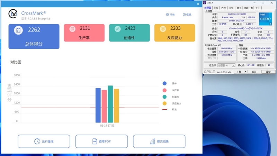Click the productivity score 2131
Image resolution: width=277 pixels, height=156 pixels.
click(x=85, y=28)
